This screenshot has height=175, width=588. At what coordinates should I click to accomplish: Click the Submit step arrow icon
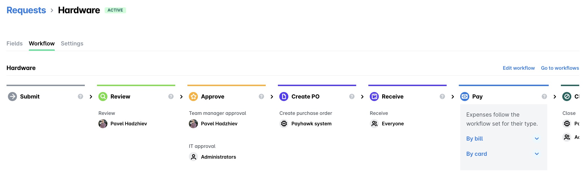click(x=12, y=97)
